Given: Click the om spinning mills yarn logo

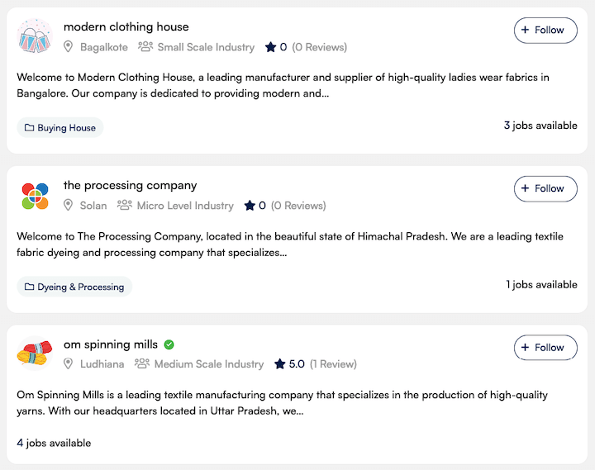Looking at the screenshot, I should pyautogui.click(x=35, y=355).
